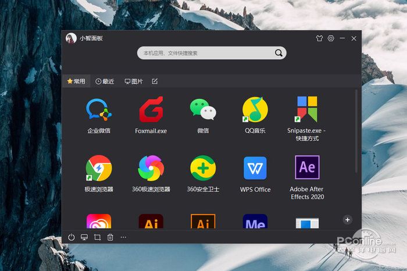The image size is (407, 271).
Task: Launch Foxmail.exe
Action: coord(151,109)
